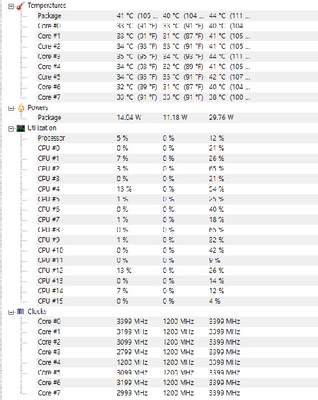This screenshot has height=400, width=318.
Task: Collapse the Powers section
Action: point(11,108)
